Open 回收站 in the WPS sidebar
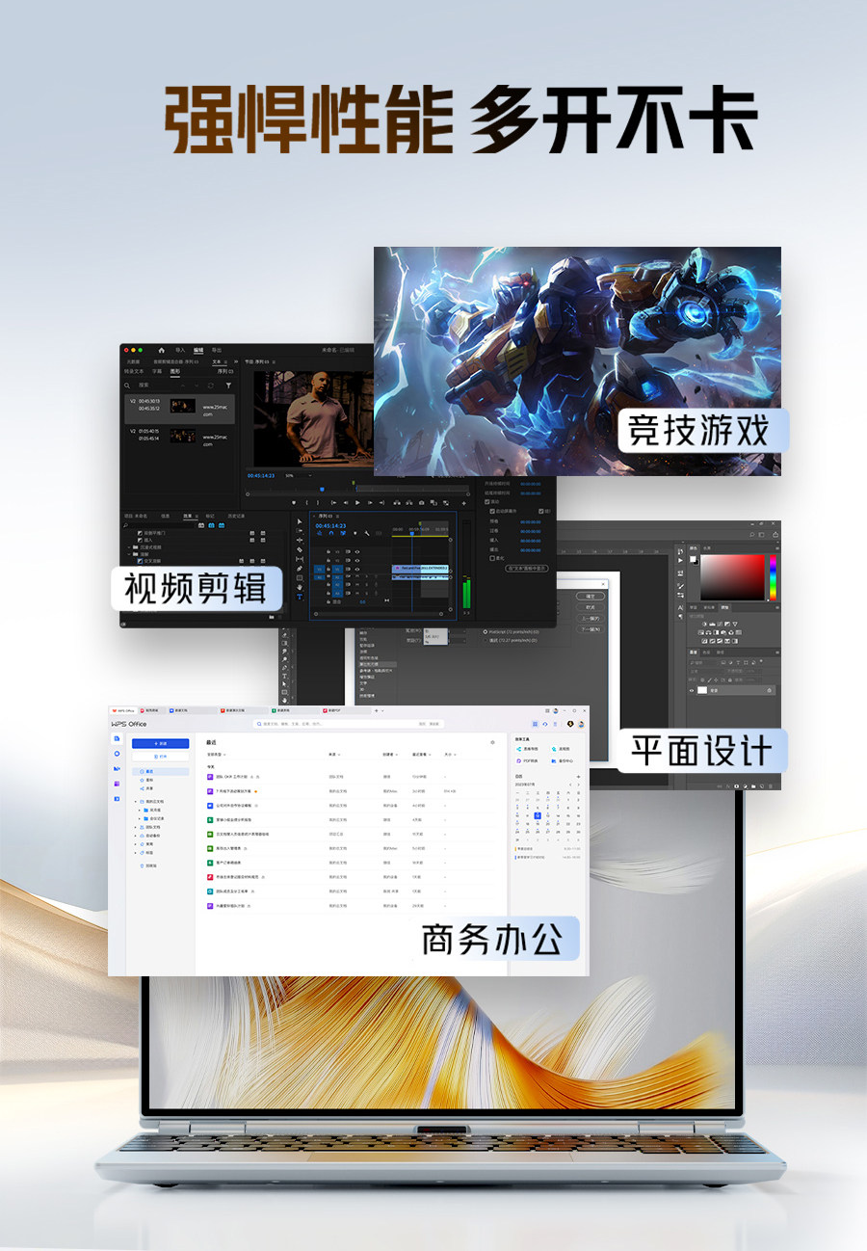Image resolution: width=867 pixels, height=1251 pixels. pyautogui.click(x=149, y=865)
